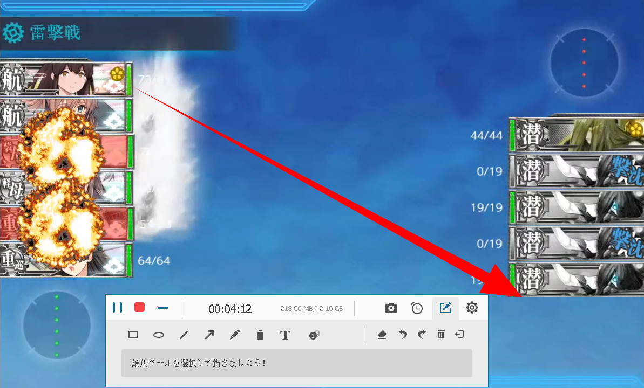644x388 pixels.
Task: Select the numbered step callout tool
Action: [x=314, y=335]
